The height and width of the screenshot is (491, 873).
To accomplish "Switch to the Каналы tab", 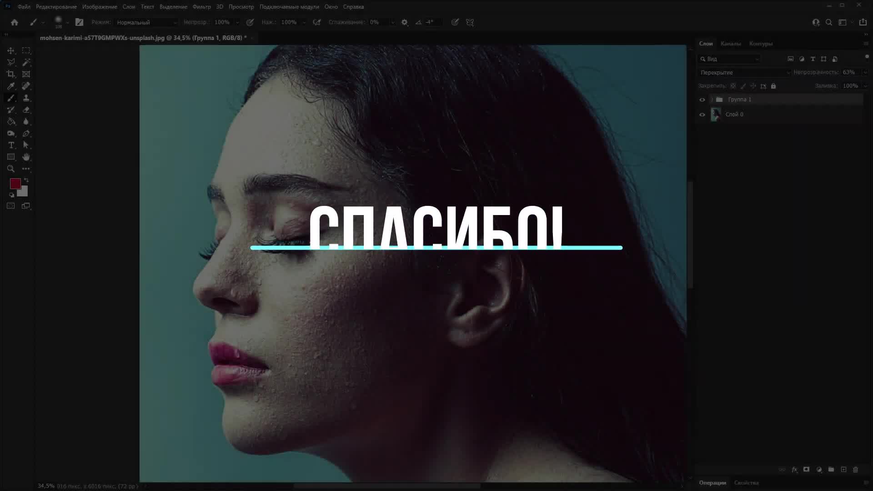I will click(x=731, y=44).
